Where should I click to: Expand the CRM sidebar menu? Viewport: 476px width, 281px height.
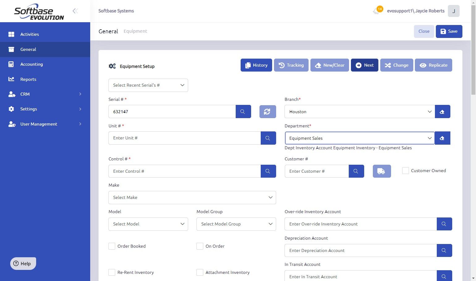click(x=45, y=94)
